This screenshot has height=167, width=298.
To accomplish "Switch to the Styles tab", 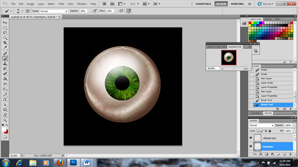I will (x=268, y=19).
